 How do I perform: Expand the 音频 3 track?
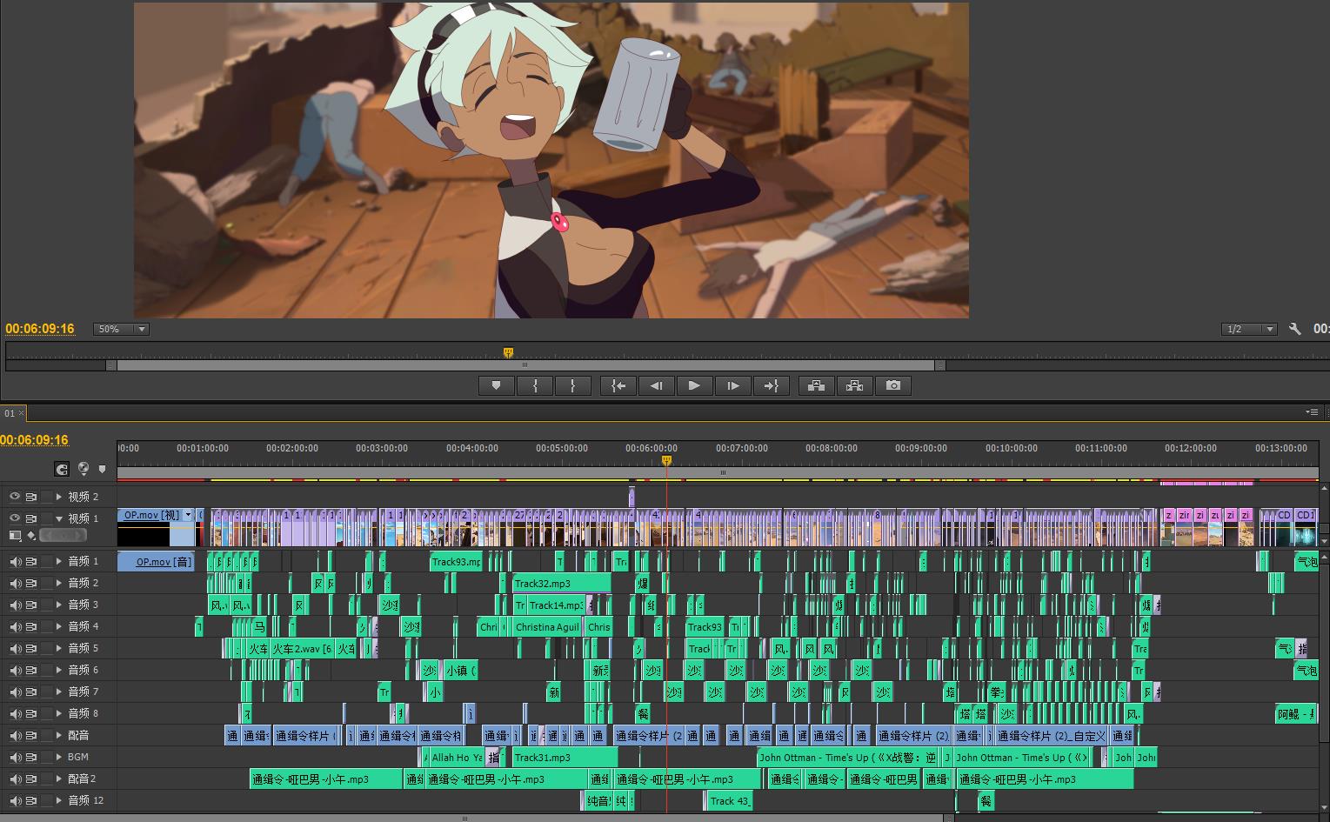(x=59, y=605)
